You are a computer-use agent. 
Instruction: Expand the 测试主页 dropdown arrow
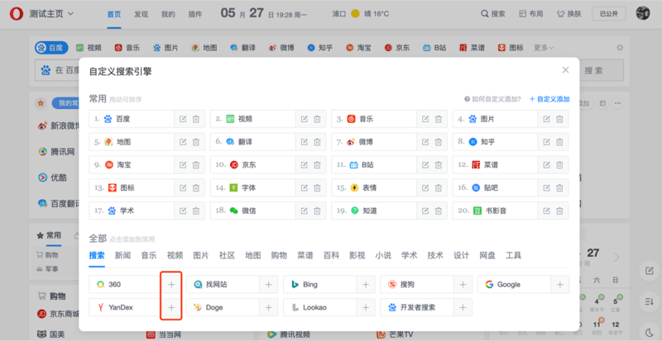click(x=70, y=14)
